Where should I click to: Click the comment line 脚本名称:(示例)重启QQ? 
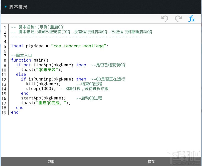click(x=37, y=27)
